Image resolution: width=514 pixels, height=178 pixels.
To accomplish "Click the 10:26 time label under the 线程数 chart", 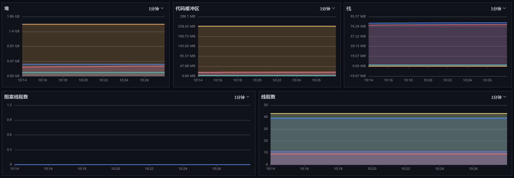I will coord(473,169).
